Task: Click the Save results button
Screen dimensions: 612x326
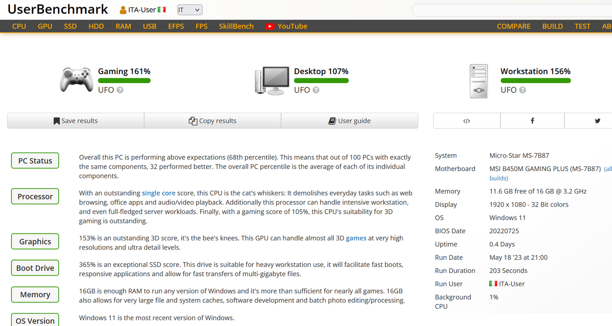Action: click(76, 121)
